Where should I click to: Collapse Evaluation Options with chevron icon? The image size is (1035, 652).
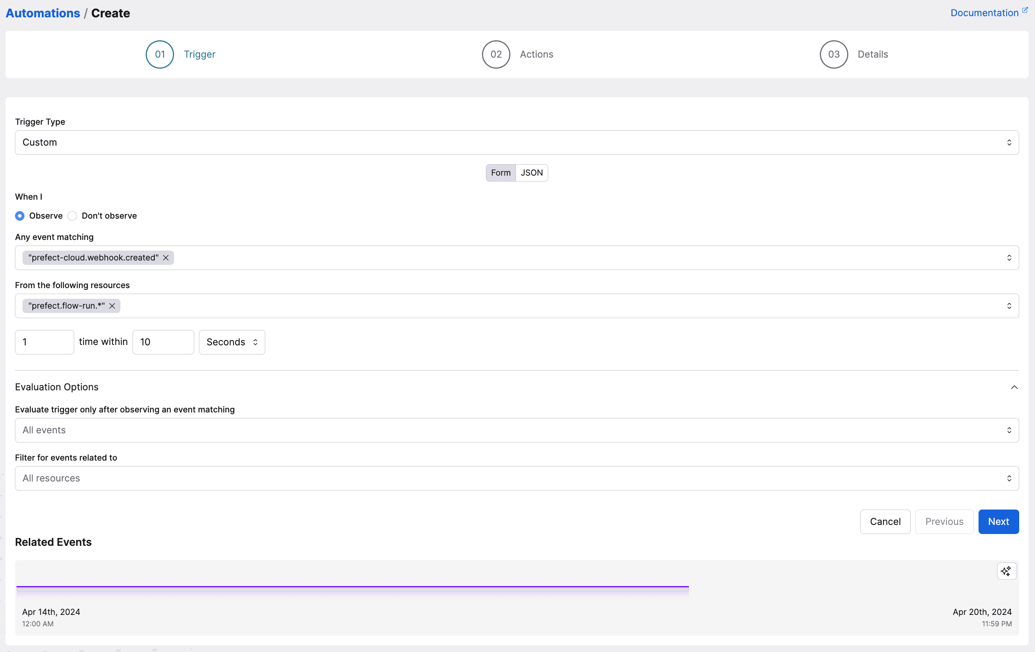(1014, 387)
